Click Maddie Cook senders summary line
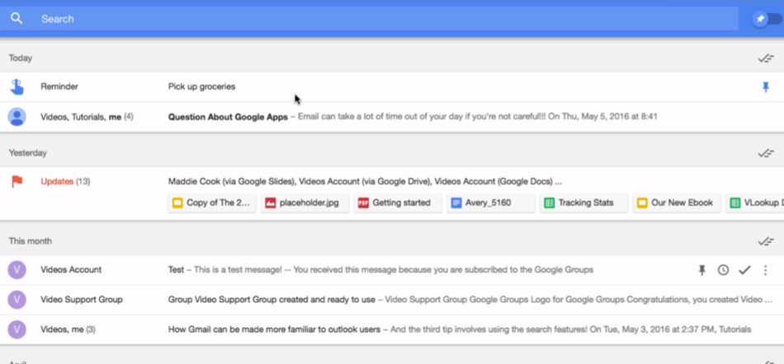This screenshot has width=784, height=364. click(365, 181)
